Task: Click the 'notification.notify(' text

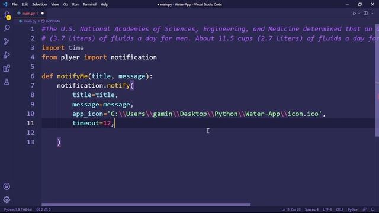Action: tap(95, 85)
